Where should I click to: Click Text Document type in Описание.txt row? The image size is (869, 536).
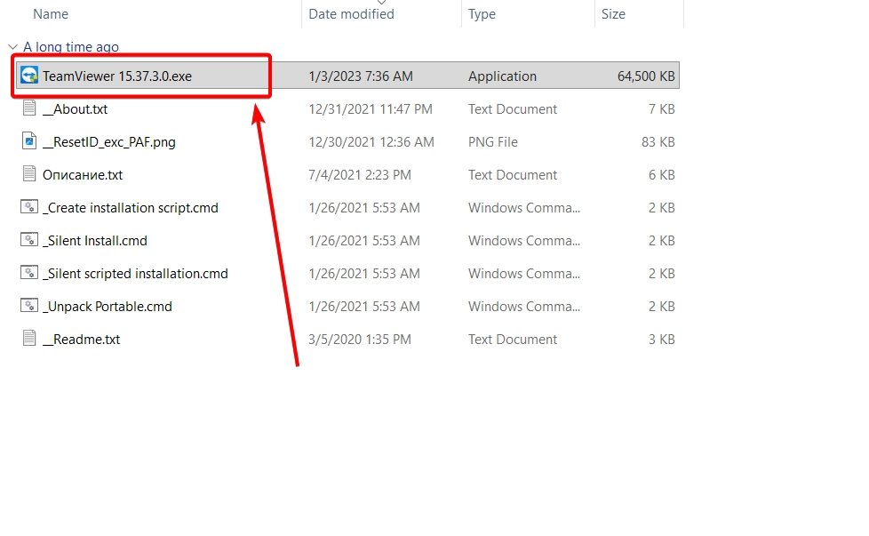(x=512, y=174)
